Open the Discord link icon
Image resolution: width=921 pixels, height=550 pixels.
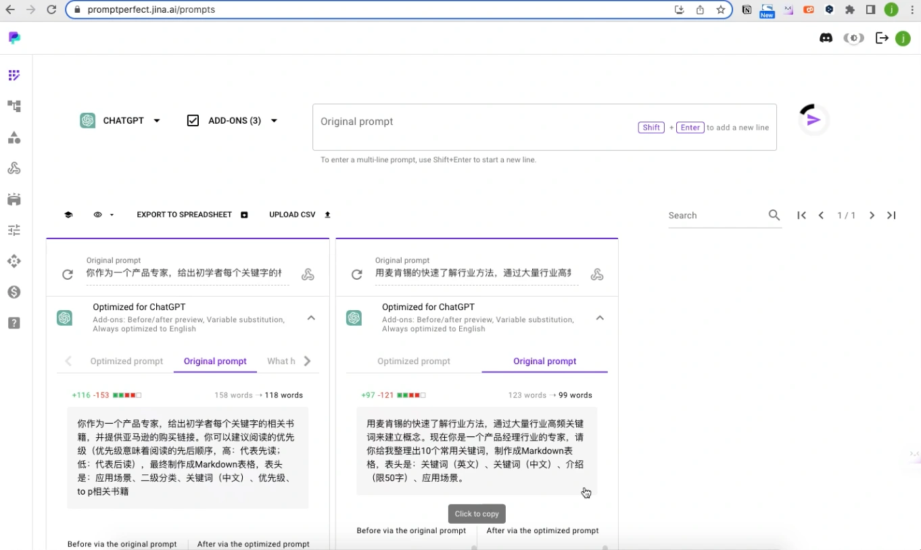tap(826, 39)
